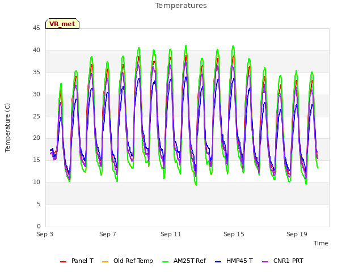Click the Sep 7 axis label
This screenshot has width=363, height=272.
(108, 234)
